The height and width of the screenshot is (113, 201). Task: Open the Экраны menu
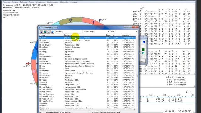point(15,2)
